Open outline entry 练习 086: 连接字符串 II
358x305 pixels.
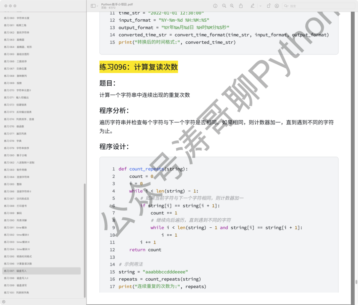(x=18, y=191)
